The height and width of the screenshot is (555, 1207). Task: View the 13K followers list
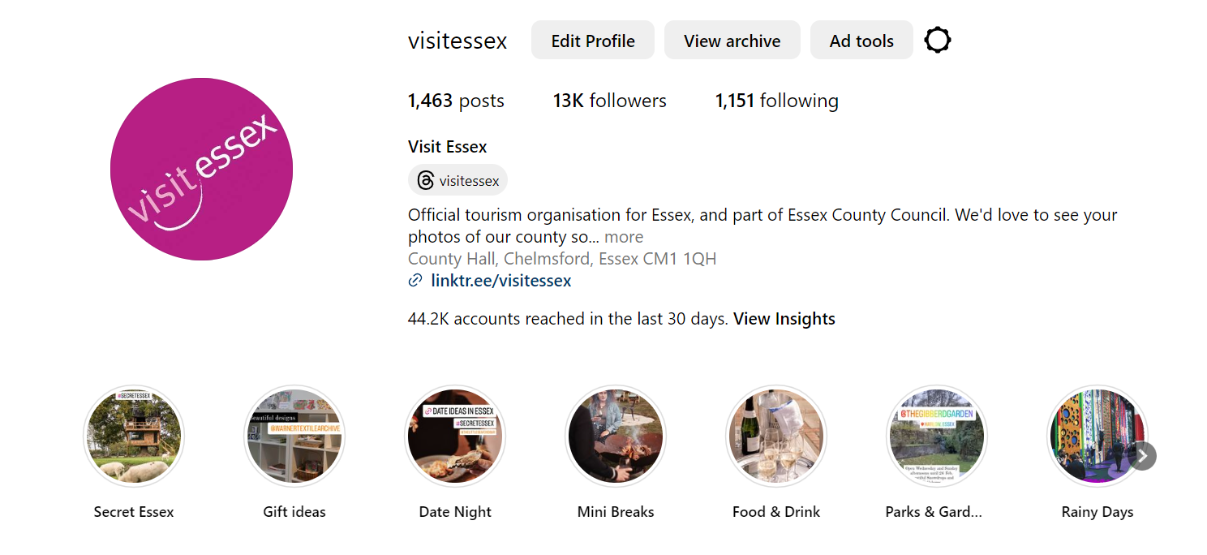[x=610, y=101]
